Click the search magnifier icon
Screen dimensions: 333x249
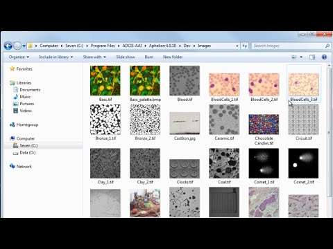pos(327,46)
